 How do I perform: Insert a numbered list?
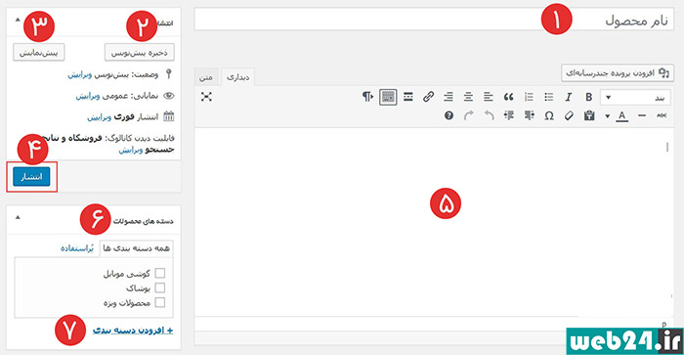click(529, 97)
